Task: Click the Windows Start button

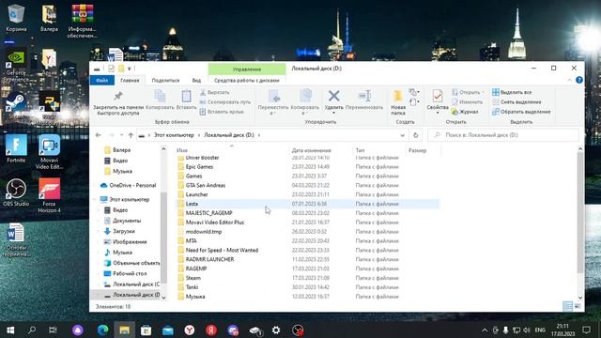Action: pos(10,330)
